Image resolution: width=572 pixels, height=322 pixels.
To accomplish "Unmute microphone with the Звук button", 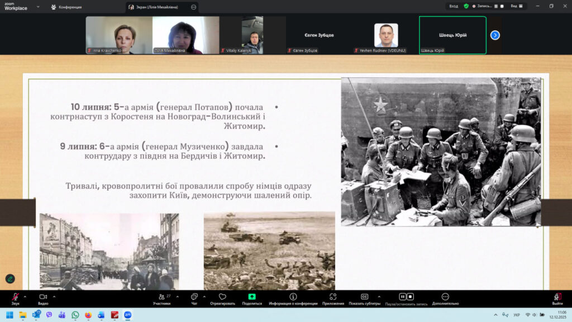I will tap(15, 297).
